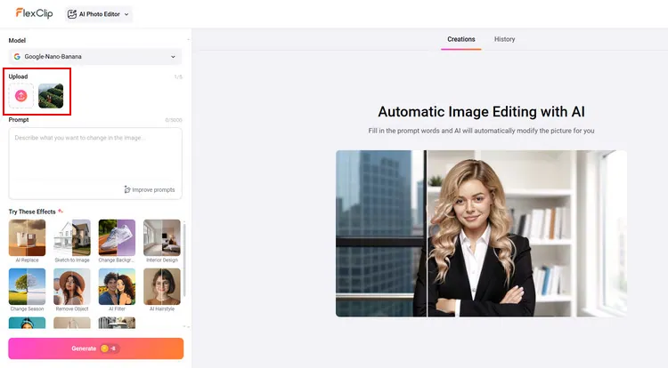
Task: Click the AI Photo Editor icon
Action: [72, 14]
